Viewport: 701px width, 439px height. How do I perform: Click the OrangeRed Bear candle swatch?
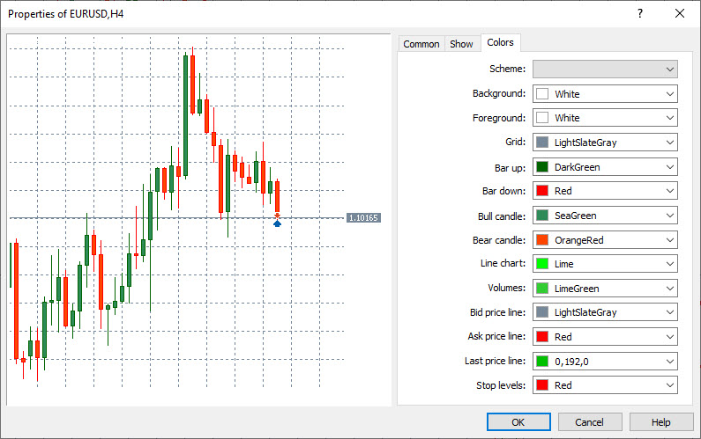click(x=542, y=240)
